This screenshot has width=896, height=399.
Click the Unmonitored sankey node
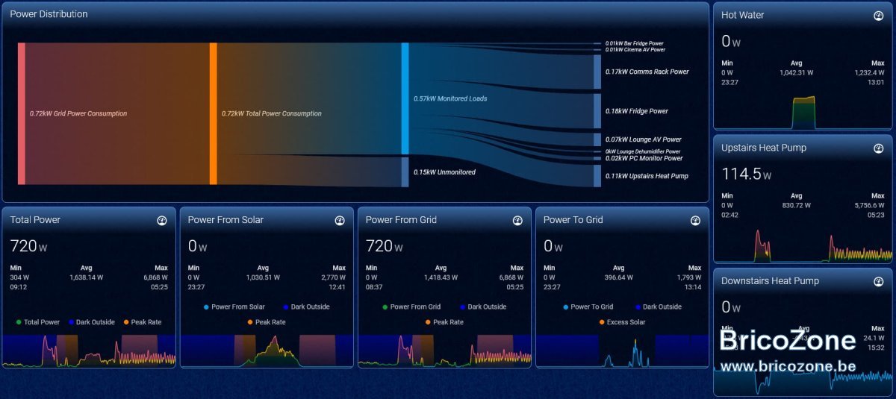click(x=405, y=171)
